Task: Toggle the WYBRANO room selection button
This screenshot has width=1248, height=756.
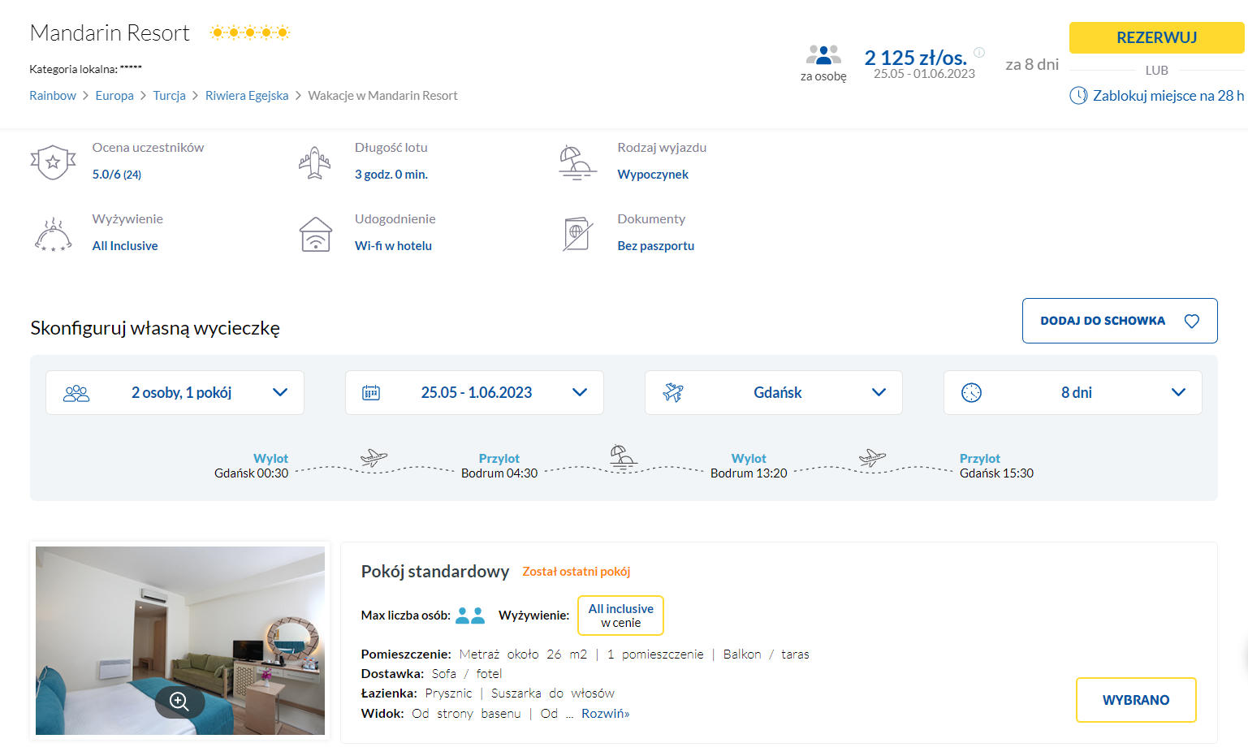Action: pyautogui.click(x=1135, y=700)
